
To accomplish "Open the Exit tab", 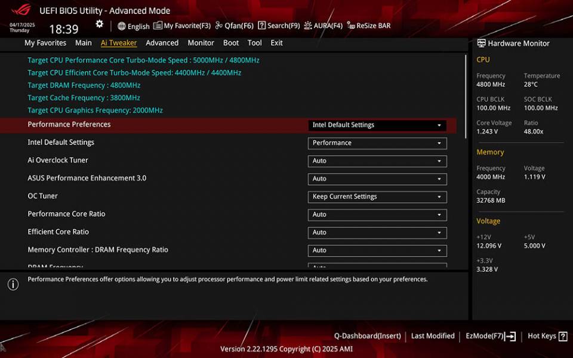I will tap(276, 43).
